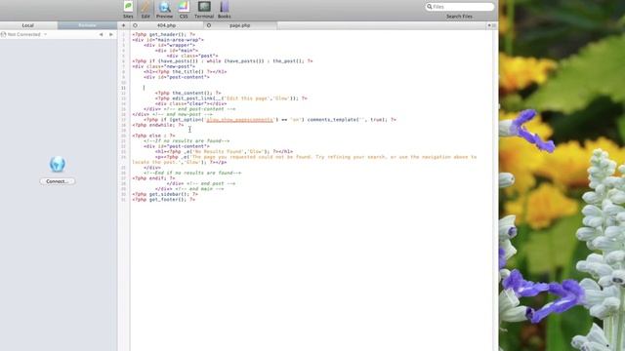The height and width of the screenshot is (351, 625).
Task: Click the 'php else :' code line
Action: click(154, 136)
